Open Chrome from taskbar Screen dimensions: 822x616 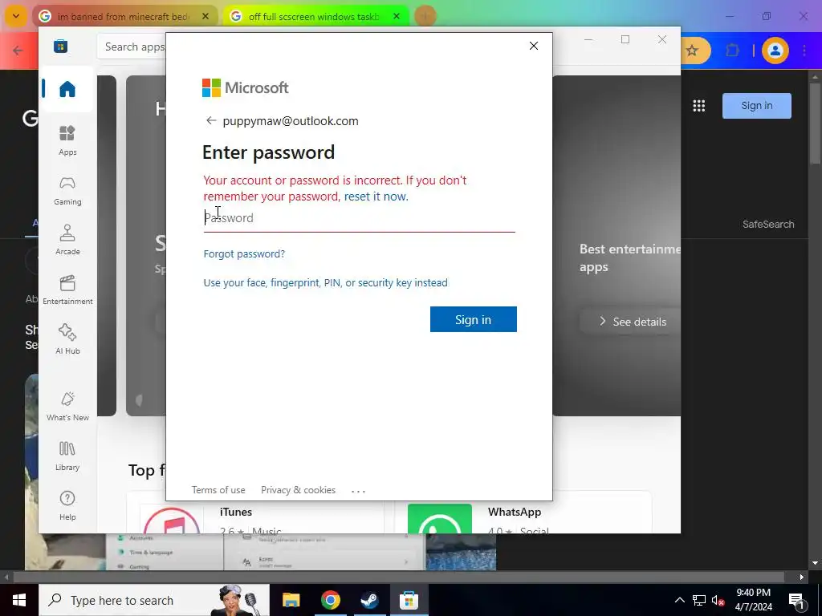[330, 600]
